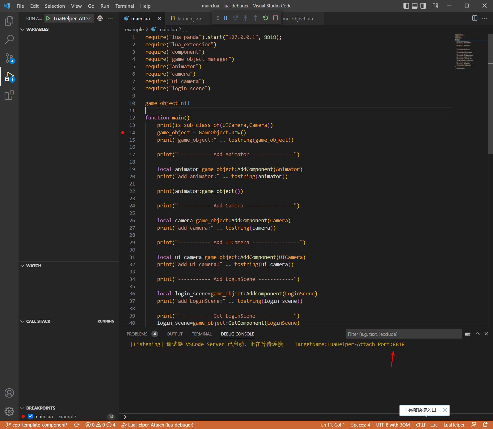Open Run and Debug view icon
Viewport: 493px width, 429px height.
9,77
